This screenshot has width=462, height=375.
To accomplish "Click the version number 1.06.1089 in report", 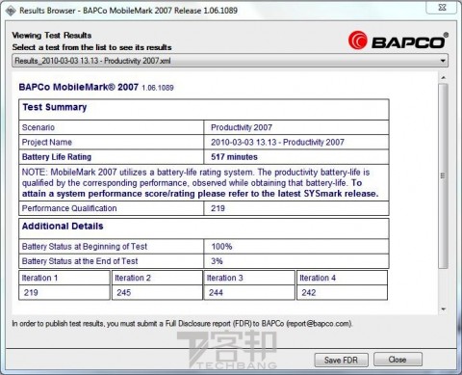I will [158, 88].
